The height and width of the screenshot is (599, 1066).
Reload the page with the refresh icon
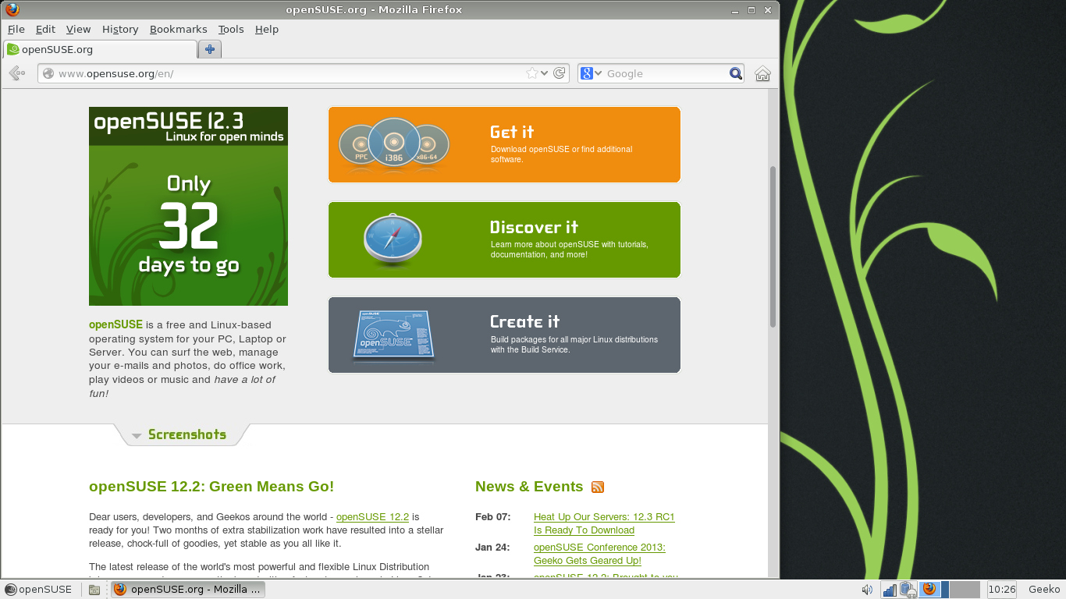(559, 73)
